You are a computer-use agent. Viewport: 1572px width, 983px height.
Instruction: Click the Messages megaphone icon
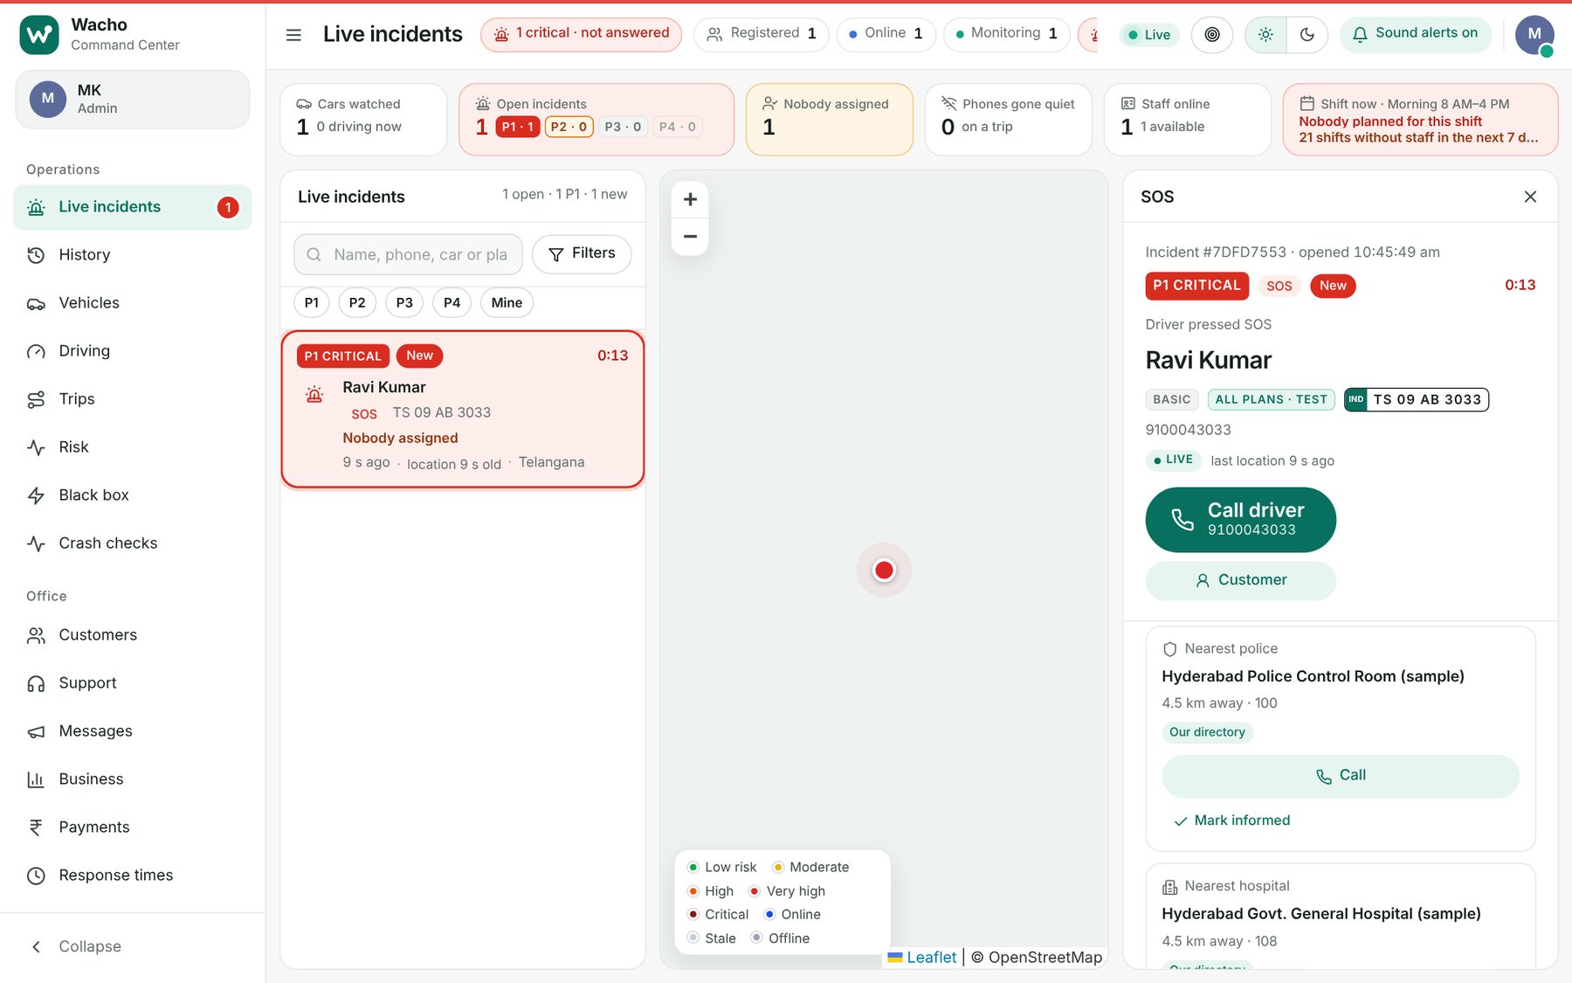[x=36, y=731]
